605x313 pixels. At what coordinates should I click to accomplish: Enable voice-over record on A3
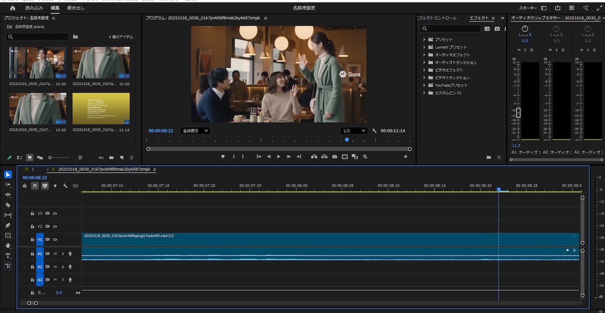point(70,280)
